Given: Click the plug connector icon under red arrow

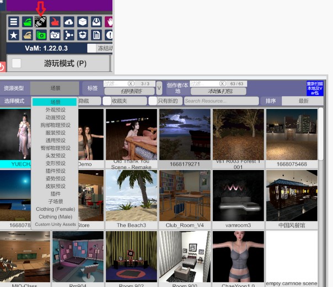Looking at the screenshot, I should pos(41,22).
